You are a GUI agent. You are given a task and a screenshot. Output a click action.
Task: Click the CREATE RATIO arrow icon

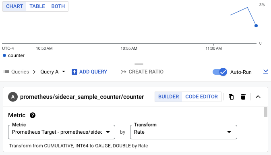point(123,72)
